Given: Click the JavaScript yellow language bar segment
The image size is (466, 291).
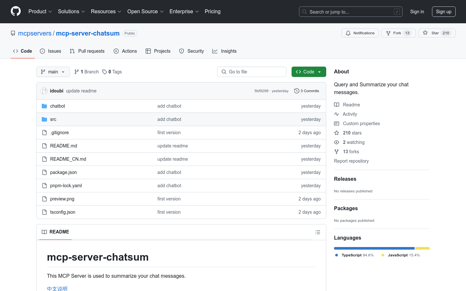Looking at the screenshot, I should tap(422, 248).
